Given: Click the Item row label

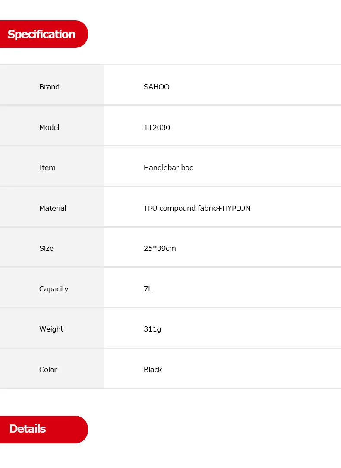Looking at the screenshot, I should tap(47, 168).
